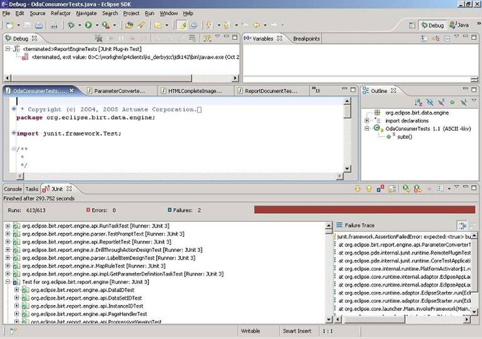Click the Print toolbar icon
Image resolution: width=482 pixels, height=339 pixels.
point(39,25)
